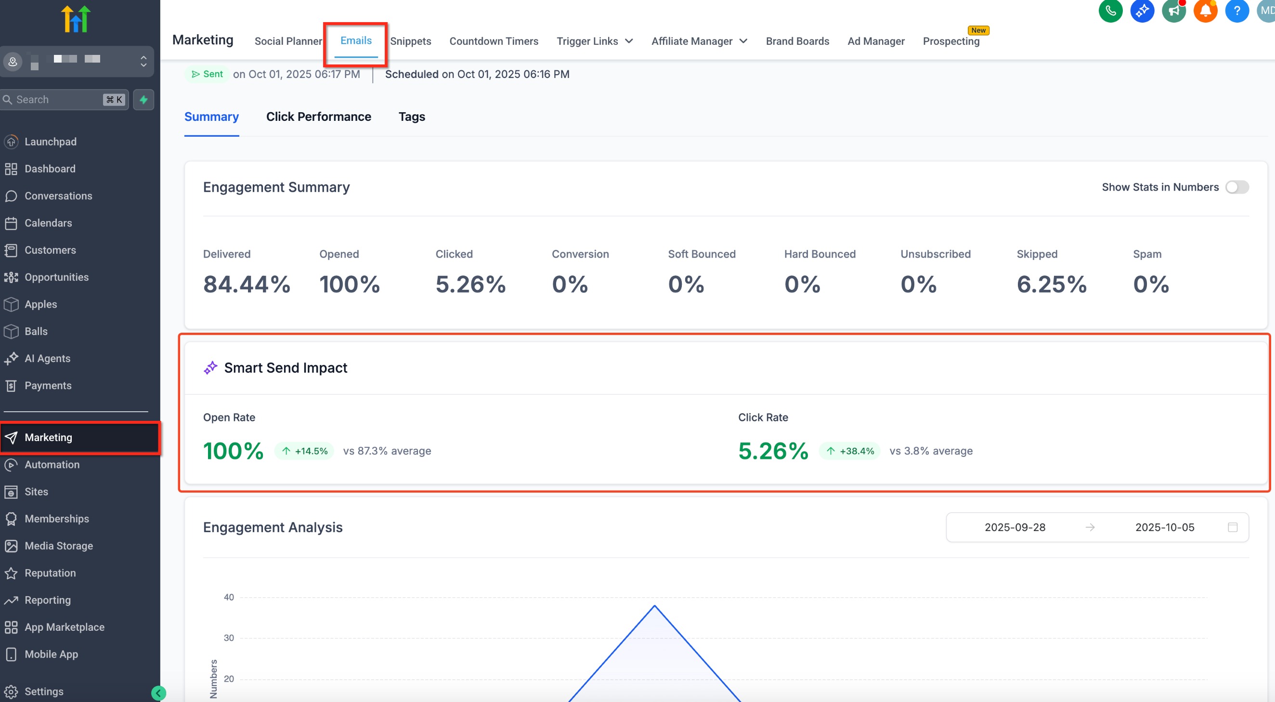Expand the Affiliate Manager dropdown
Viewport: 1275px width, 702px height.
tap(699, 41)
